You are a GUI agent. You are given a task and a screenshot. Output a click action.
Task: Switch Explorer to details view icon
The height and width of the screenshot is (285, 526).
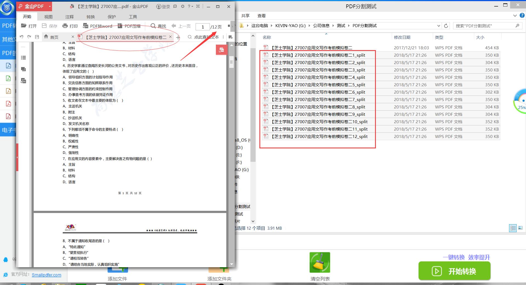(x=513, y=228)
